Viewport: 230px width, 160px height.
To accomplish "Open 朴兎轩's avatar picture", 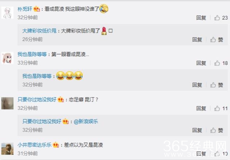I will (x=7, y=13).
